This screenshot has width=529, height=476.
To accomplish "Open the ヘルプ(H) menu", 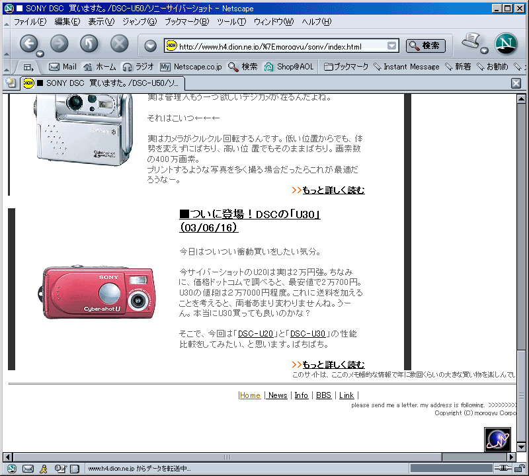I will point(317,22).
